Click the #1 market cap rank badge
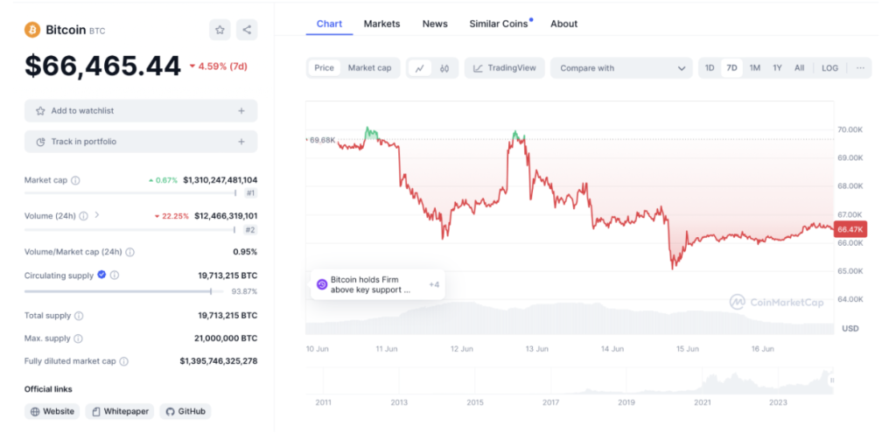The width and height of the screenshot is (896, 447). [250, 193]
